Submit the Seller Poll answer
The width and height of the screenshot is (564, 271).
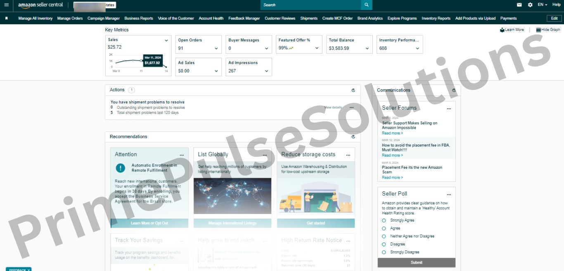click(417, 262)
